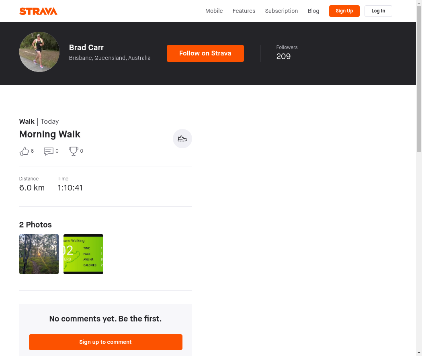View the green walking stats photo
422x356 pixels.
(x=84, y=254)
